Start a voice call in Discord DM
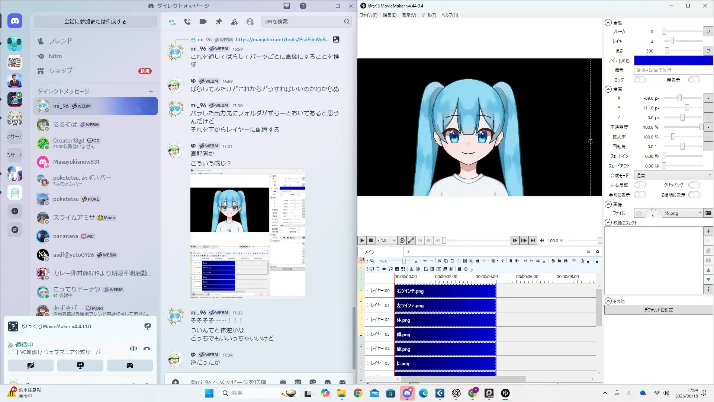The height and width of the screenshot is (402, 714). click(x=187, y=22)
